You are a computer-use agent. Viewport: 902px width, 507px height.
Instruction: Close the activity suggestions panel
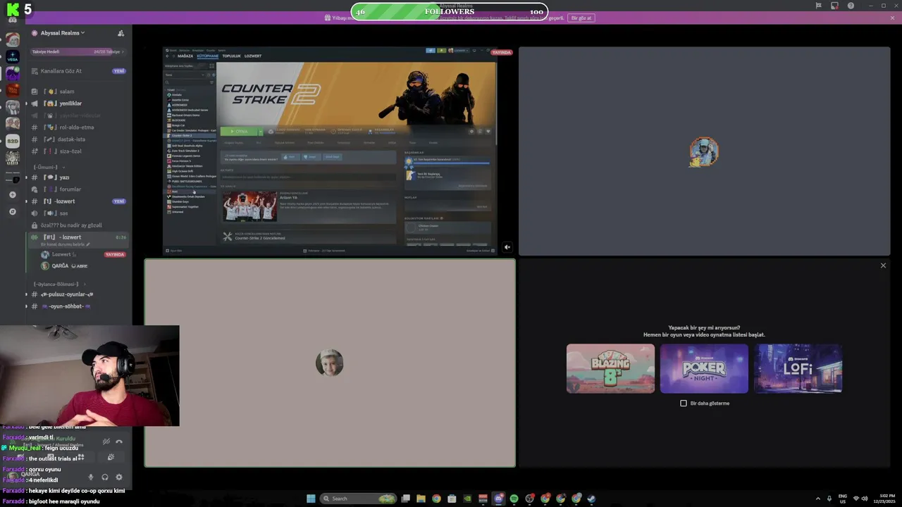pyautogui.click(x=883, y=265)
